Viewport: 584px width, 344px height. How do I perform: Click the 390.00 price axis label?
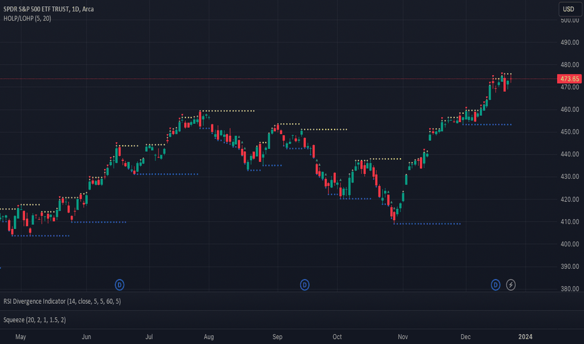[x=570, y=266]
